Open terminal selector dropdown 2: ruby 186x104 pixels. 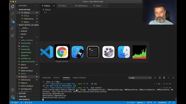tap(140, 78)
